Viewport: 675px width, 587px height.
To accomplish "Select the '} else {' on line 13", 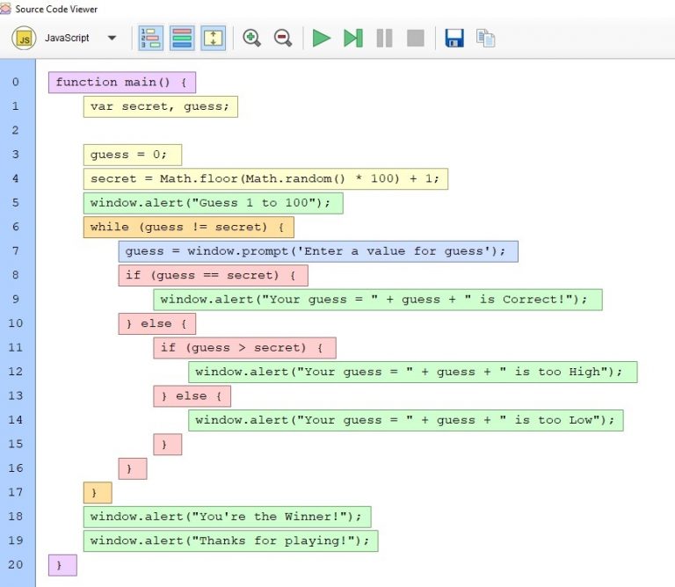I will (192, 395).
